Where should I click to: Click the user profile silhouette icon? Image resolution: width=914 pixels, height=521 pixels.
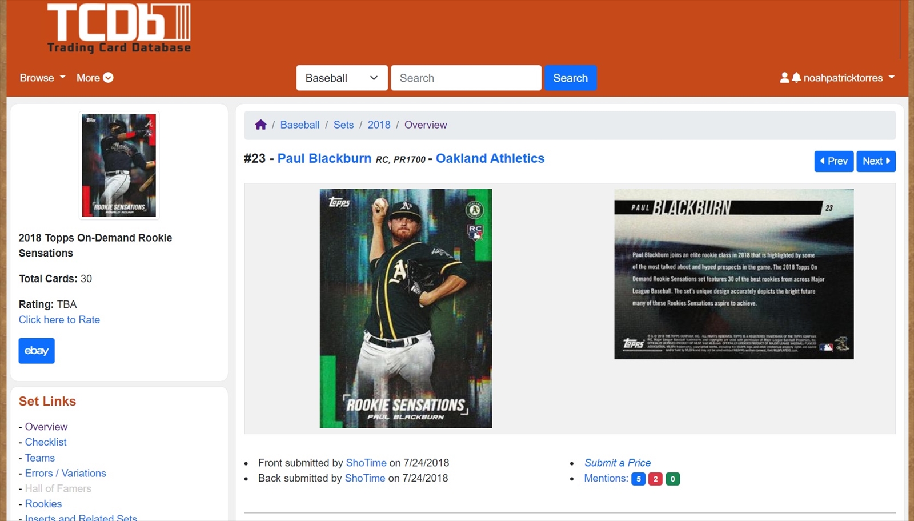[784, 77]
